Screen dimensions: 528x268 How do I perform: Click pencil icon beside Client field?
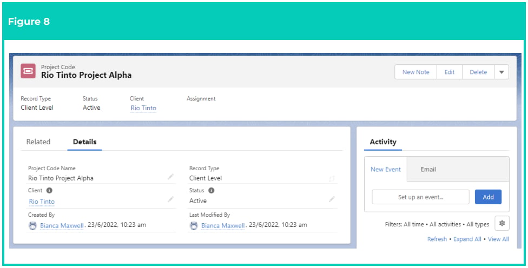(x=171, y=199)
